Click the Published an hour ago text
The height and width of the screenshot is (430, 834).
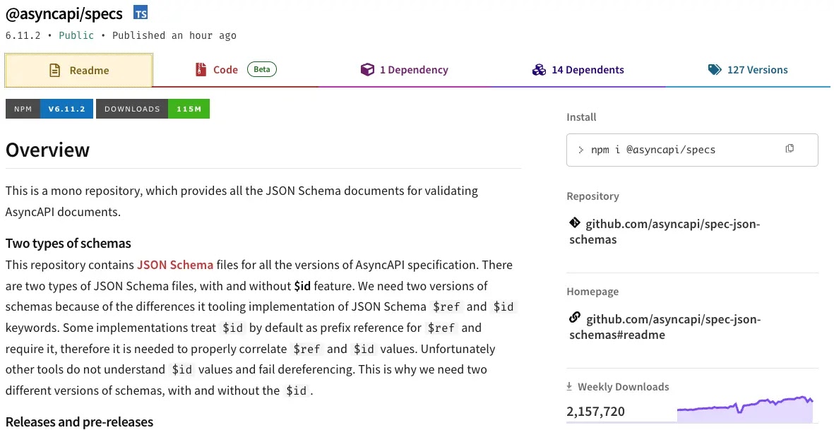click(174, 35)
